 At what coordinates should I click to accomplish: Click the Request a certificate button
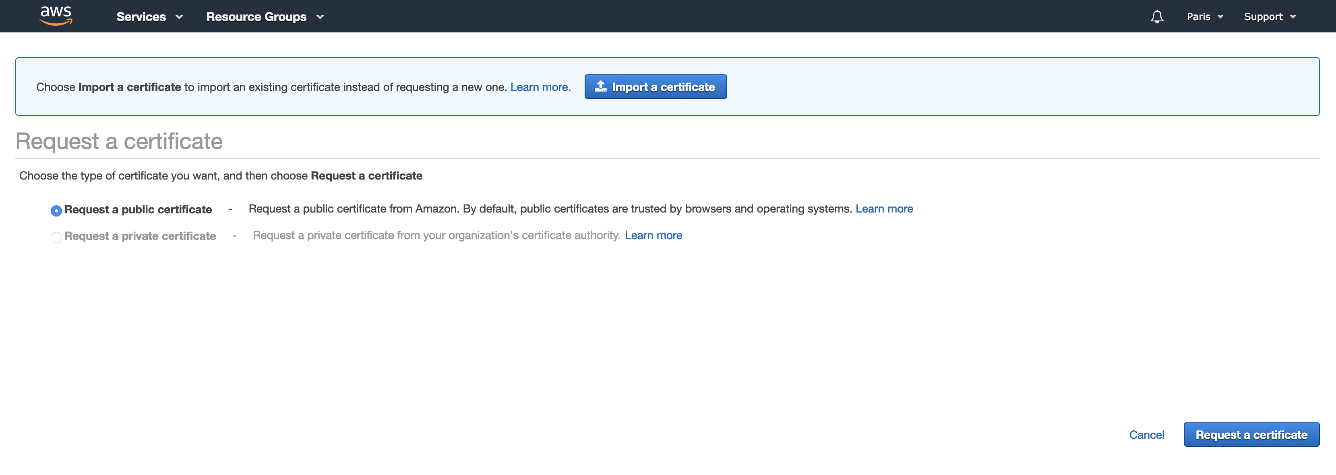point(1251,435)
